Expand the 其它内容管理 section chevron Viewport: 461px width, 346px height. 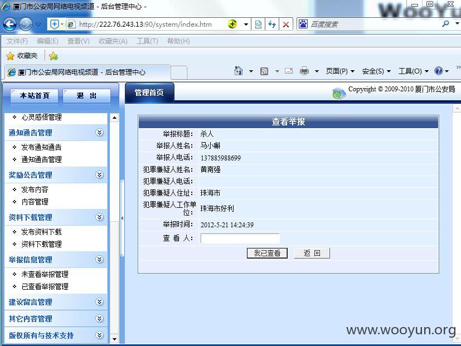coord(100,318)
